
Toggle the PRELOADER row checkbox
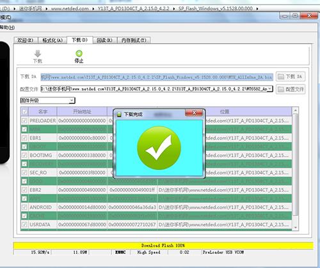tap(24, 121)
